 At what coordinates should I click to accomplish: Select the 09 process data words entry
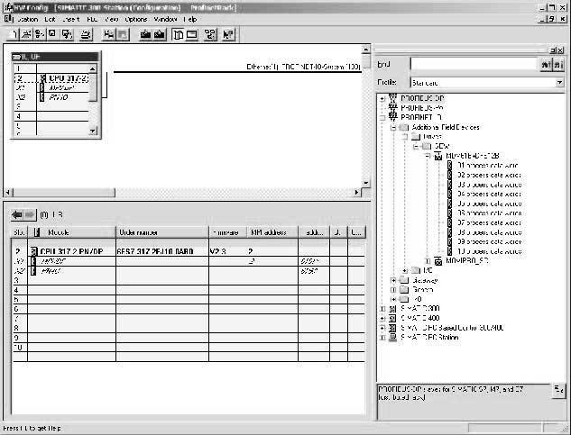tap(489, 241)
